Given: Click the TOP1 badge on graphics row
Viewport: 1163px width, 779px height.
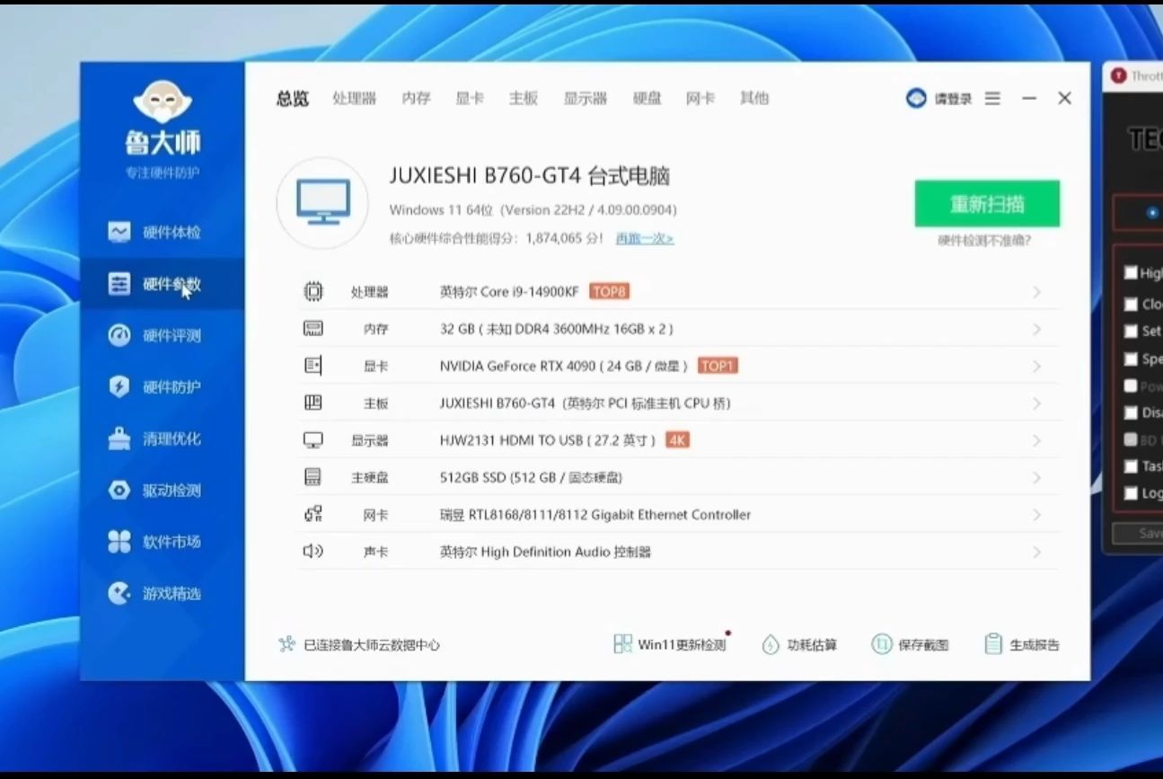Looking at the screenshot, I should [718, 366].
